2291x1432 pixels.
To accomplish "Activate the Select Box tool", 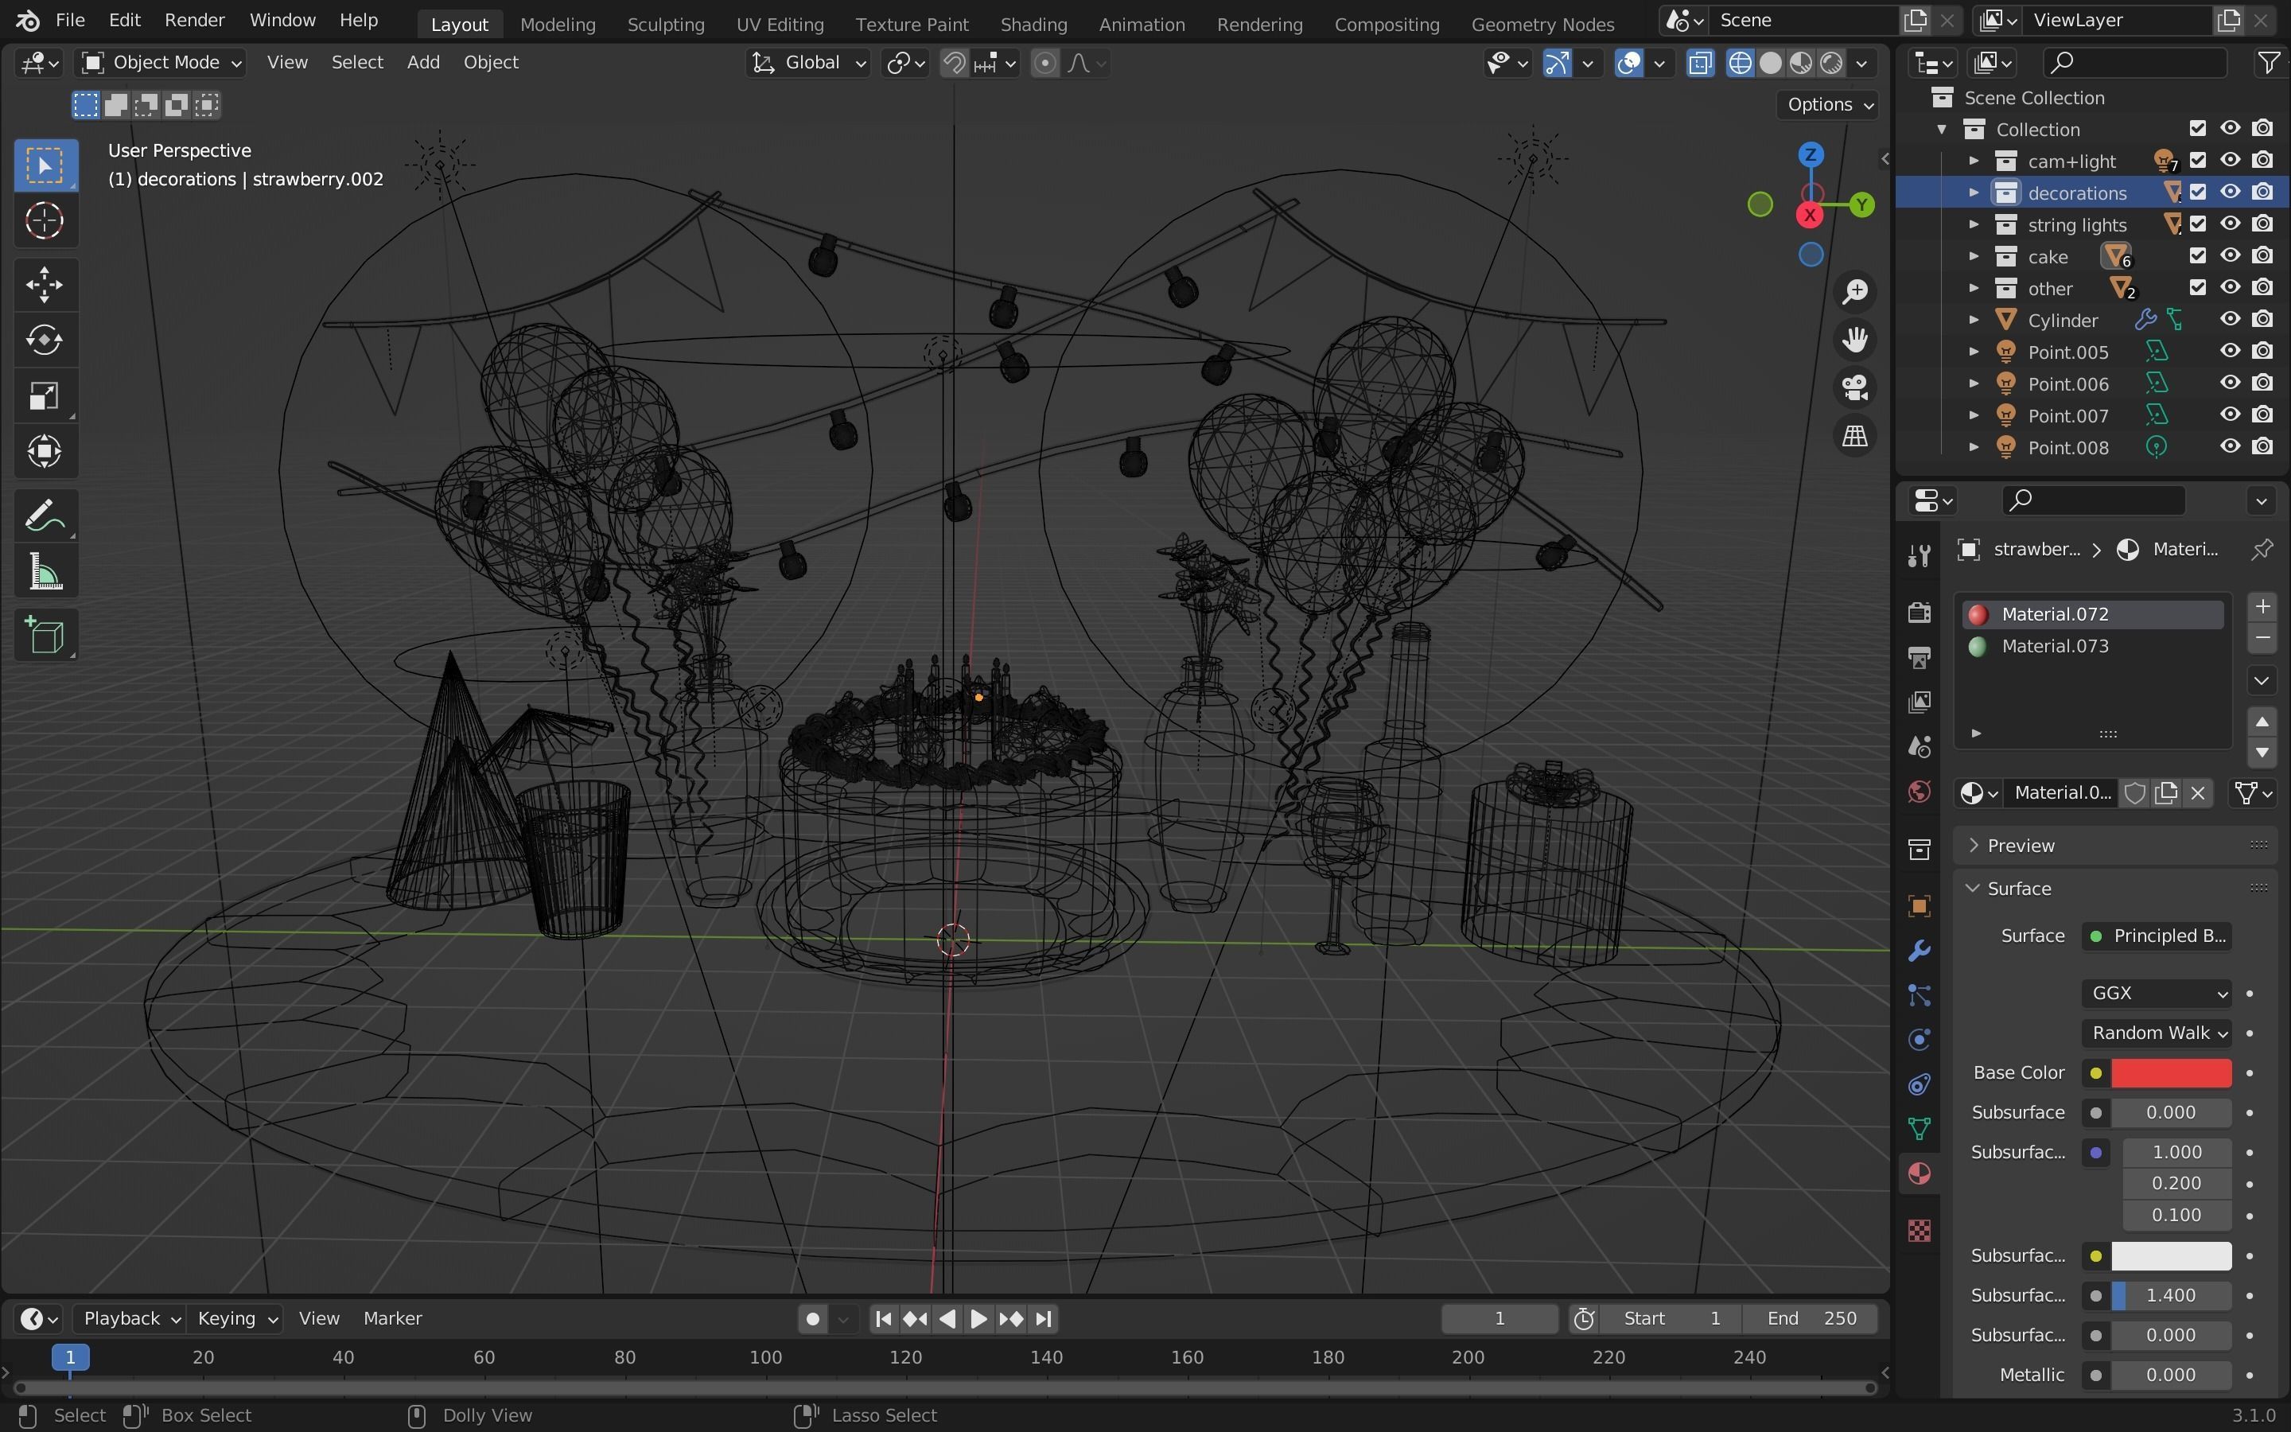I will click(x=45, y=165).
